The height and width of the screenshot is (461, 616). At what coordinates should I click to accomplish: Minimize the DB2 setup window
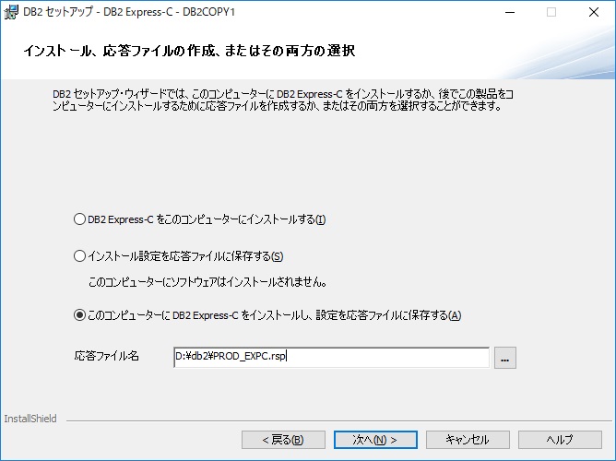pos(510,12)
